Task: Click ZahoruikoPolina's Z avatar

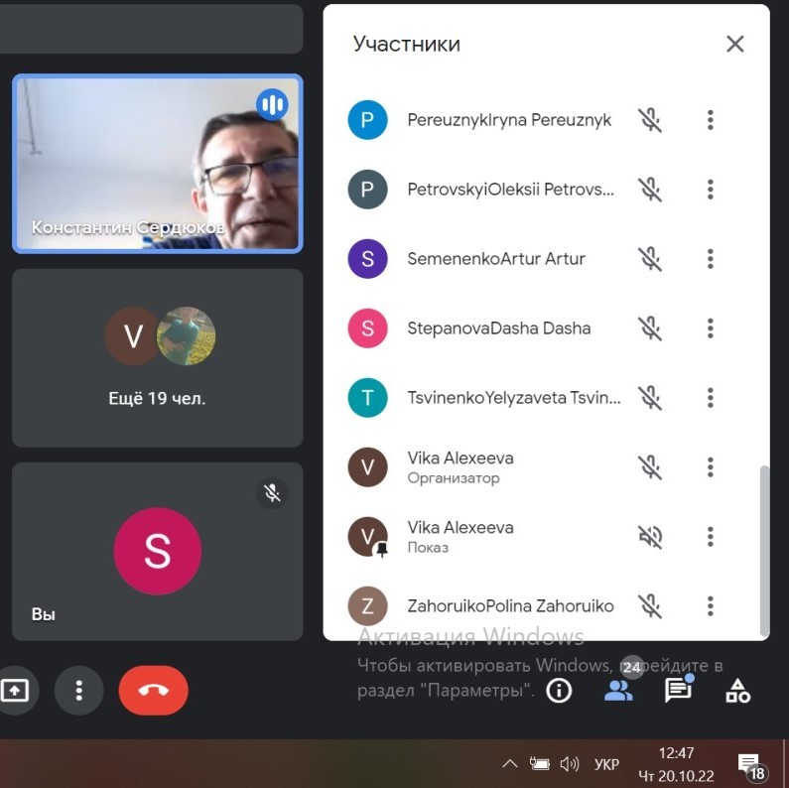Action: (367, 605)
